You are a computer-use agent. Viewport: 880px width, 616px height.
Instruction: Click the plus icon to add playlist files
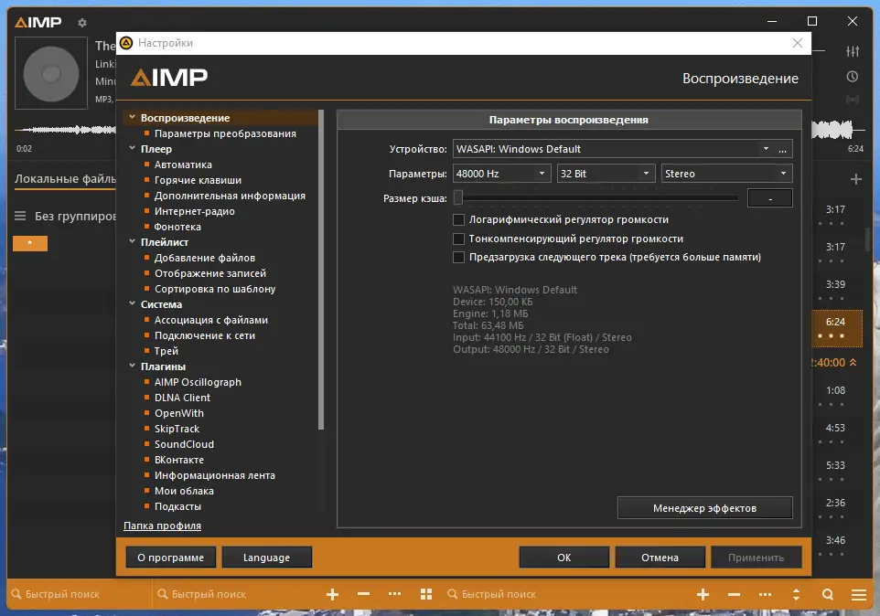[x=334, y=594]
